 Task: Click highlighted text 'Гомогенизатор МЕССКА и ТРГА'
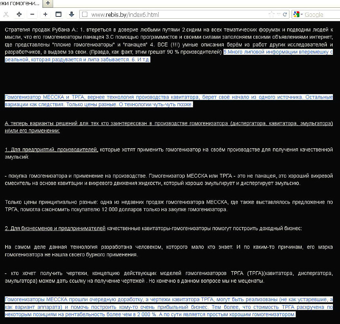[45, 97]
